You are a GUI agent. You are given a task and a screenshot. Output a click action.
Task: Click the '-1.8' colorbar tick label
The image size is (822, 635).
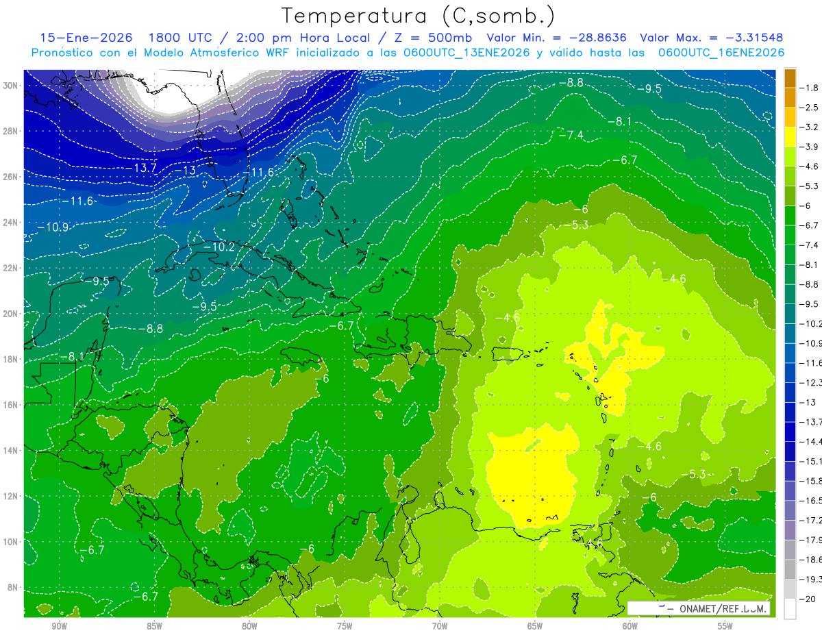810,88
